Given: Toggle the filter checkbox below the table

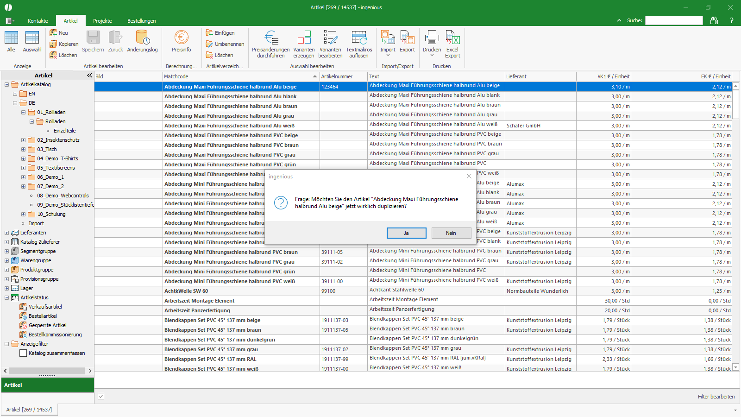Looking at the screenshot, I should [x=101, y=396].
